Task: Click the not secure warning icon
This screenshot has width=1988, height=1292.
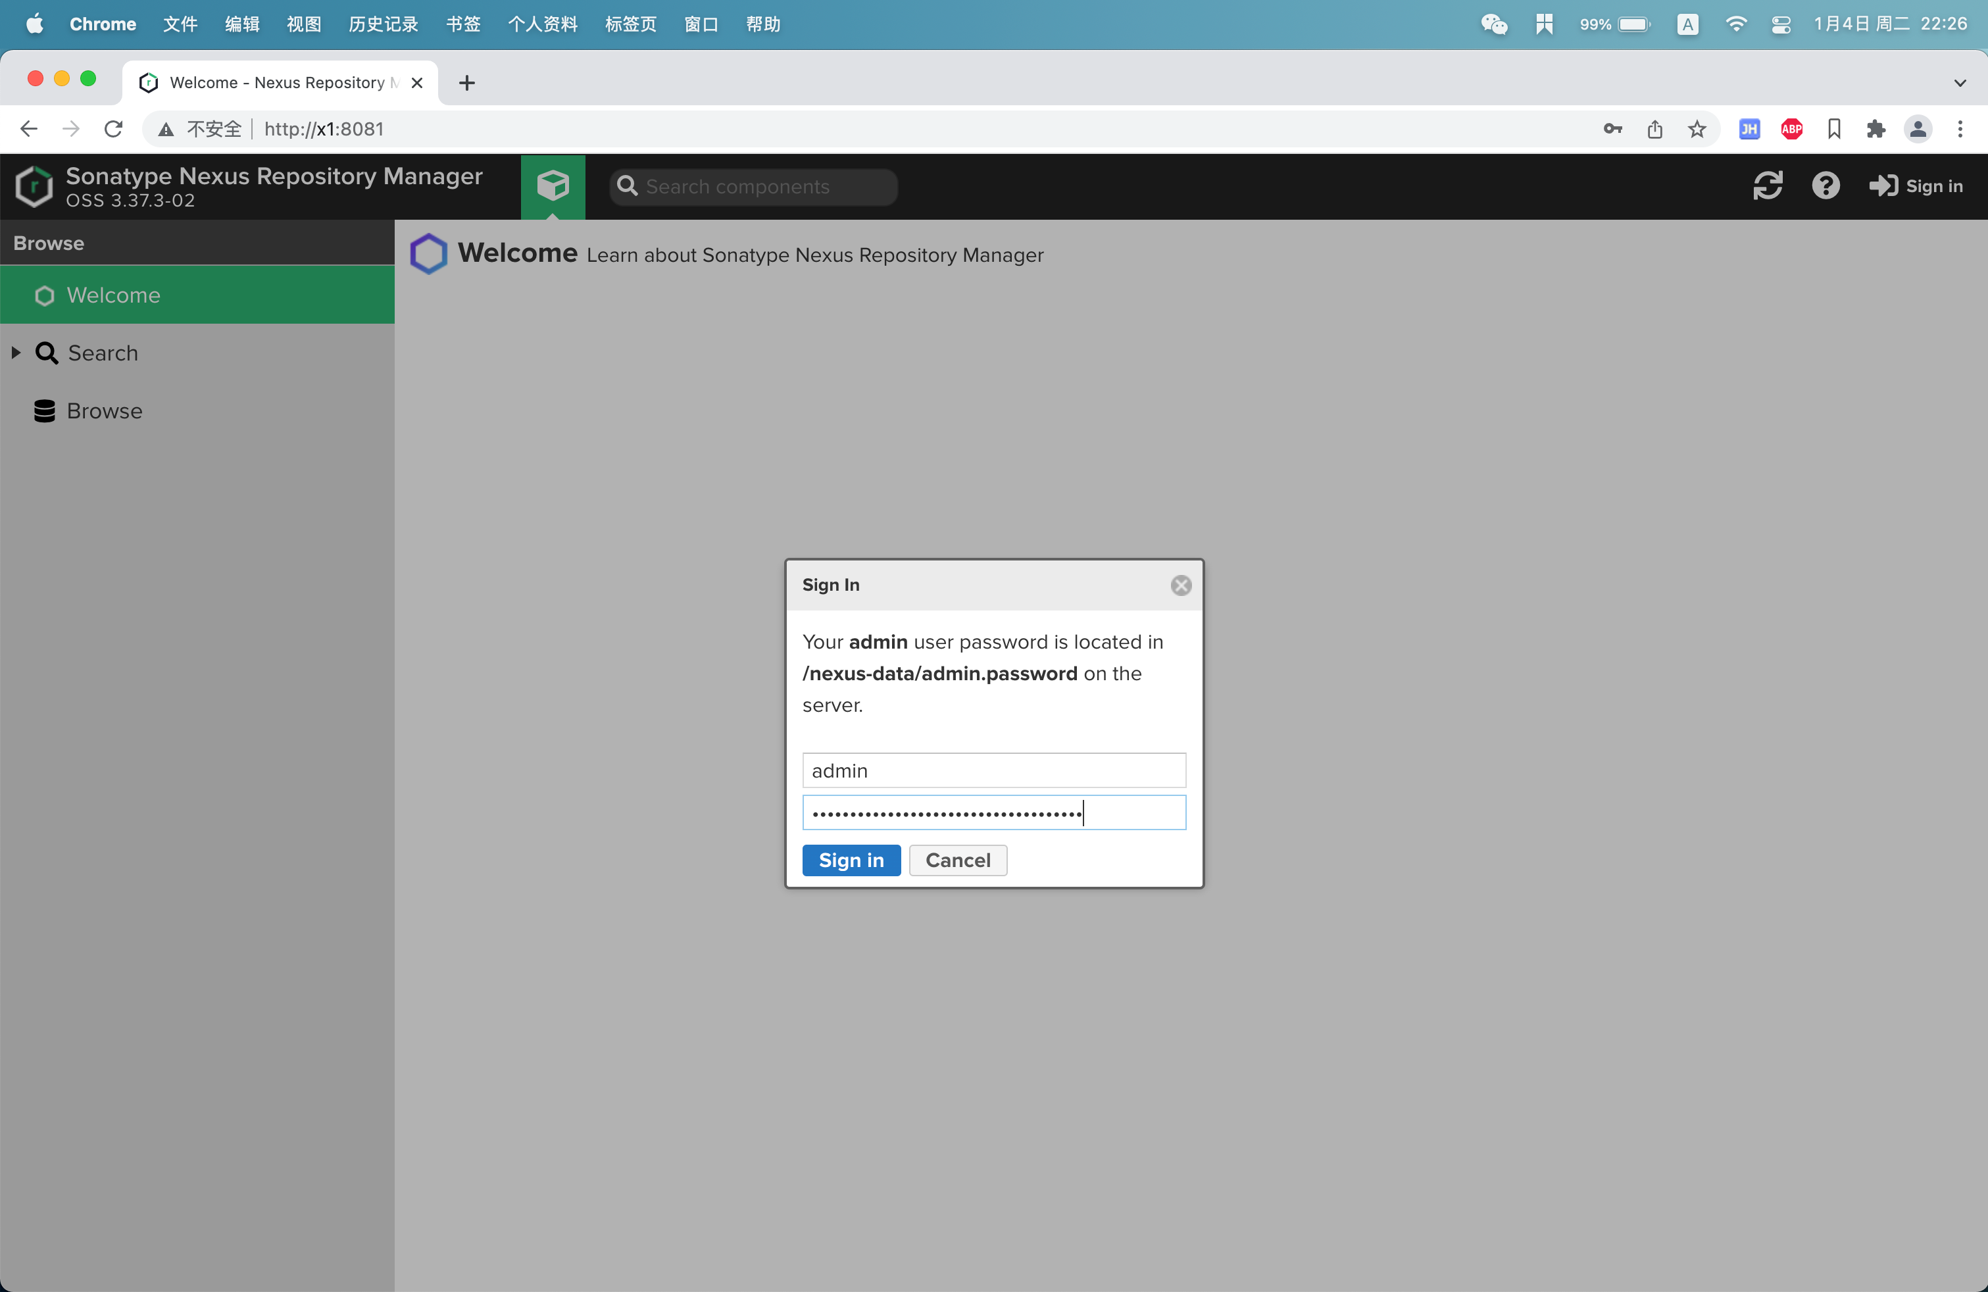Action: point(166,130)
